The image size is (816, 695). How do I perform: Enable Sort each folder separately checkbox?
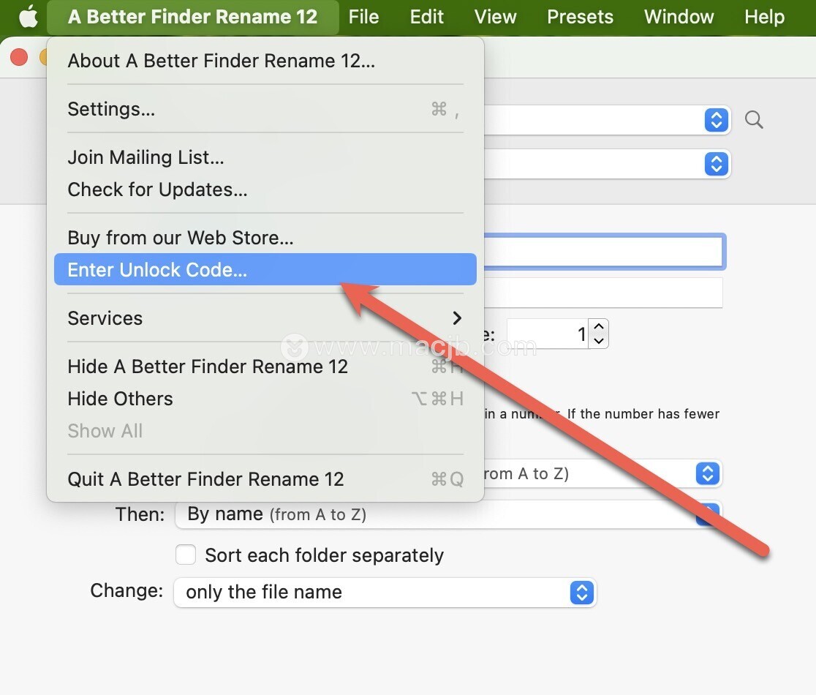186,555
